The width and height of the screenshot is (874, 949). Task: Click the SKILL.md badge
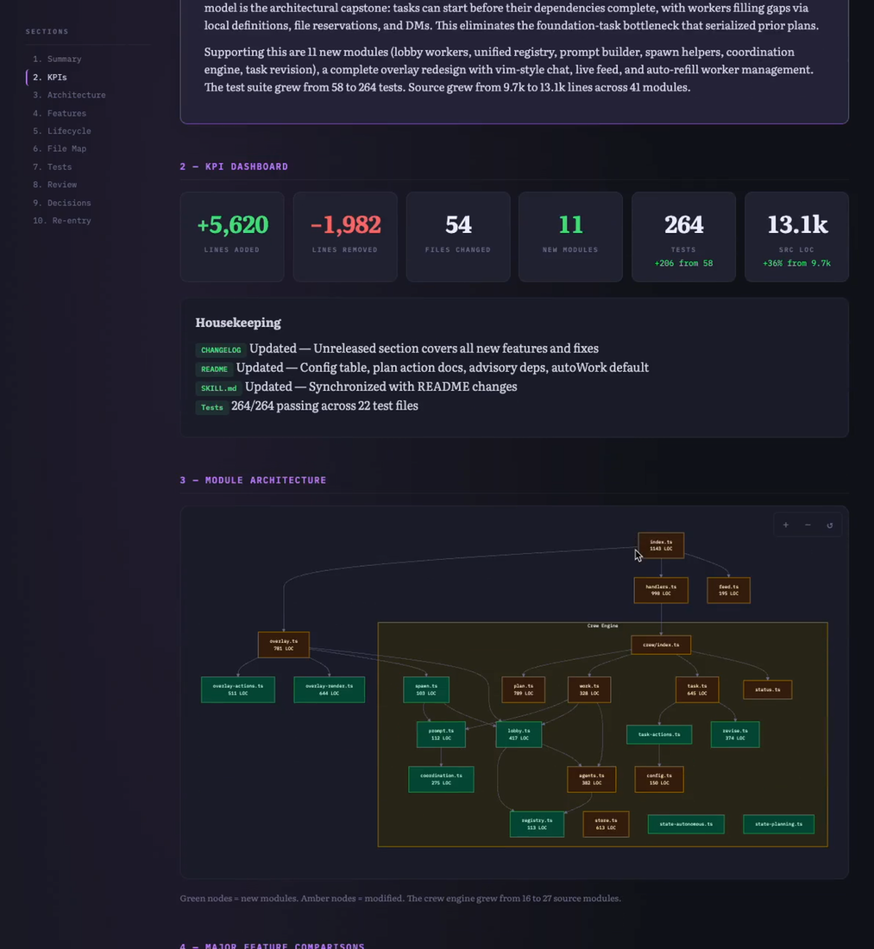[218, 388]
